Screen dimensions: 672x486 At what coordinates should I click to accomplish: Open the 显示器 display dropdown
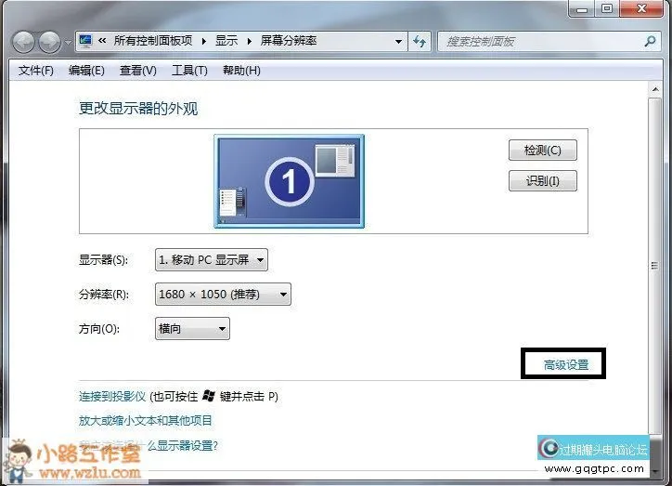[212, 260]
